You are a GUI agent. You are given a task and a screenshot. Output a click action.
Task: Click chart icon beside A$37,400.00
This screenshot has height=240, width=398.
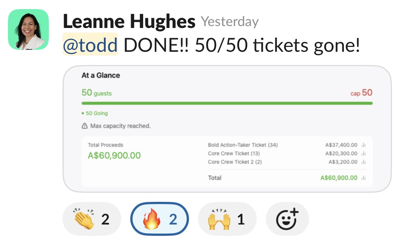pos(364,145)
